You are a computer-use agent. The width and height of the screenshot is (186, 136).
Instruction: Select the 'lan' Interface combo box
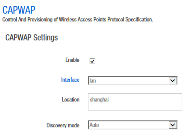129,80
